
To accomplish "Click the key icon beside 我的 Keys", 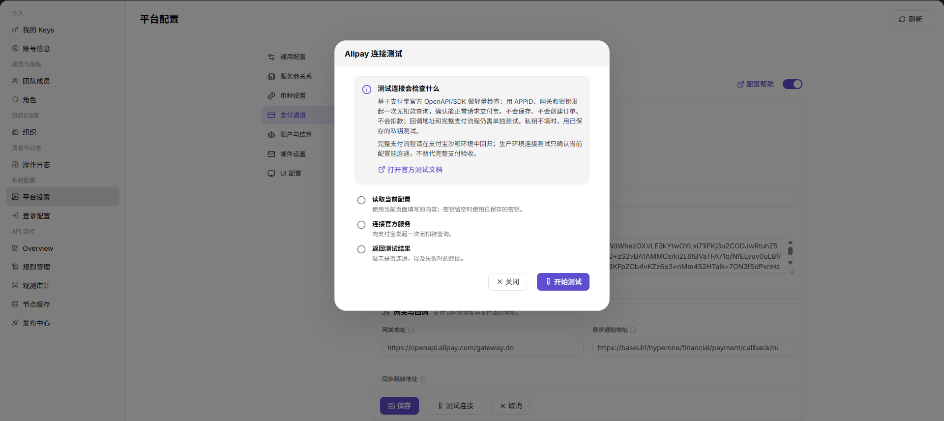I will (x=15, y=30).
